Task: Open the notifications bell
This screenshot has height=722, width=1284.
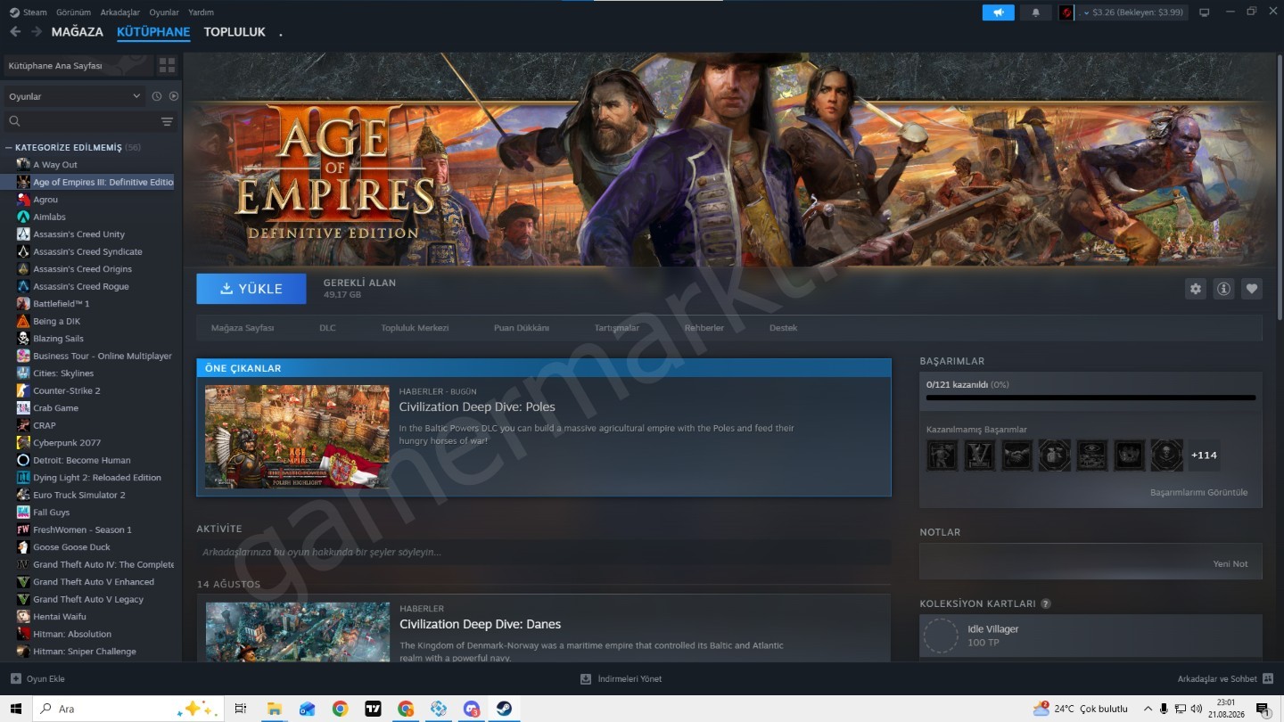Action: [x=1035, y=12]
